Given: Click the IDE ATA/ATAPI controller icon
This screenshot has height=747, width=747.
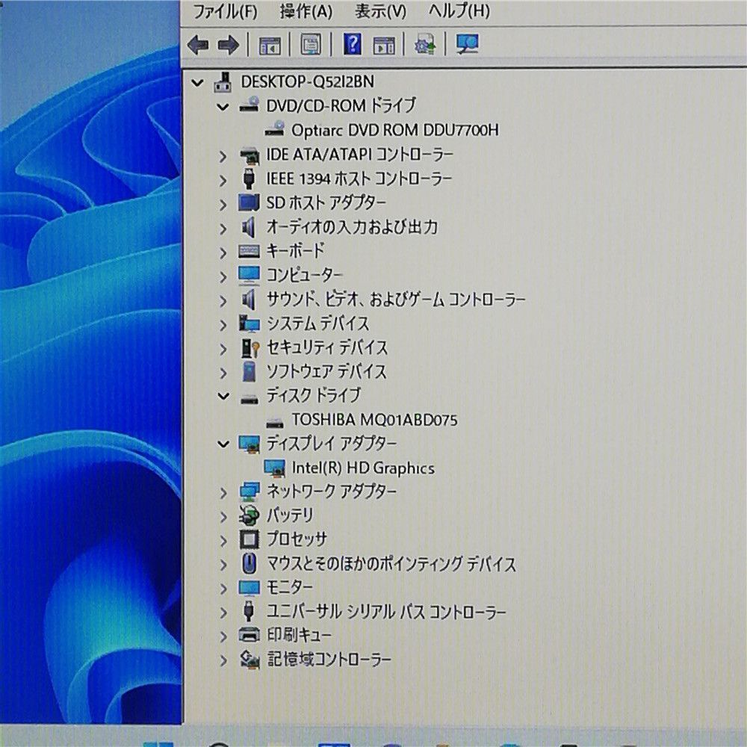Looking at the screenshot, I should 249,155.
